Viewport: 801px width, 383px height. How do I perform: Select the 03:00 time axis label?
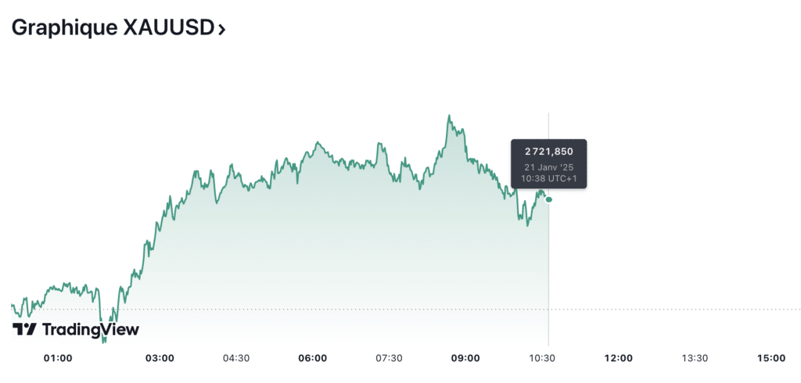tap(160, 358)
